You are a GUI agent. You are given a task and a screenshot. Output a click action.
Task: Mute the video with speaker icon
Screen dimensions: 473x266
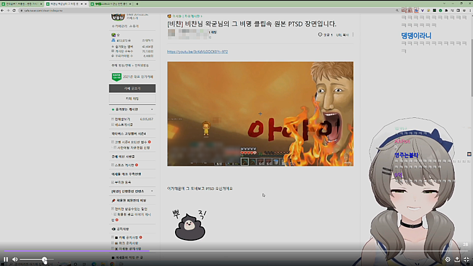[15, 260]
